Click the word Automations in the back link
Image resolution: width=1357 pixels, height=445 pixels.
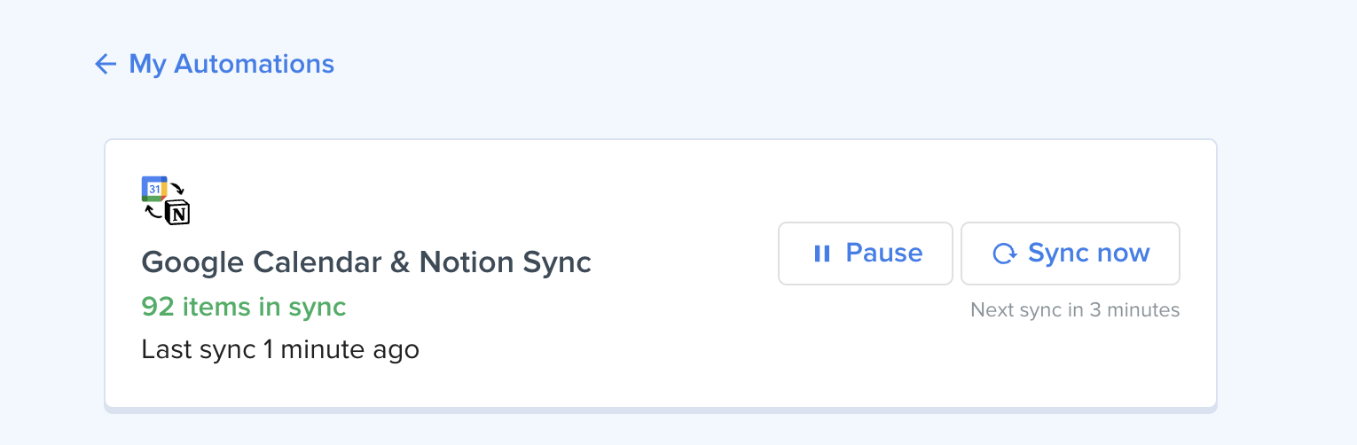[x=255, y=64]
